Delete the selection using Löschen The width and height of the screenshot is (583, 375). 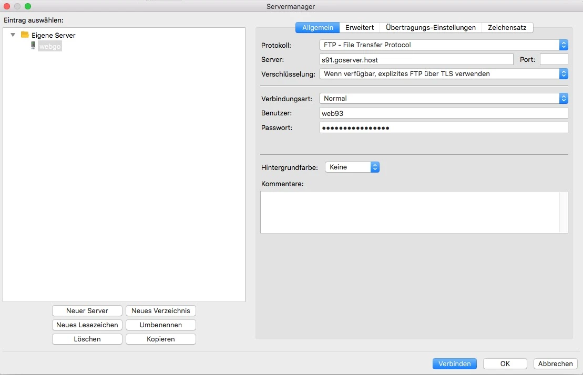[87, 339]
